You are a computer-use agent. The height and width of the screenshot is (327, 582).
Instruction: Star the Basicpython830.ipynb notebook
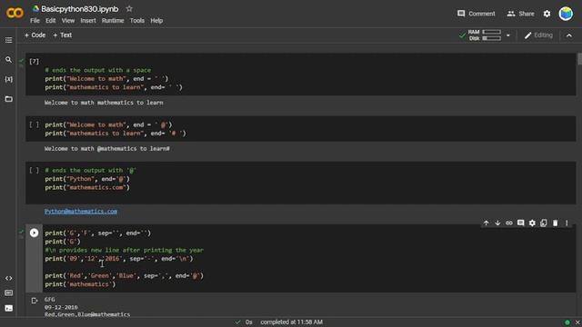click(x=129, y=8)
